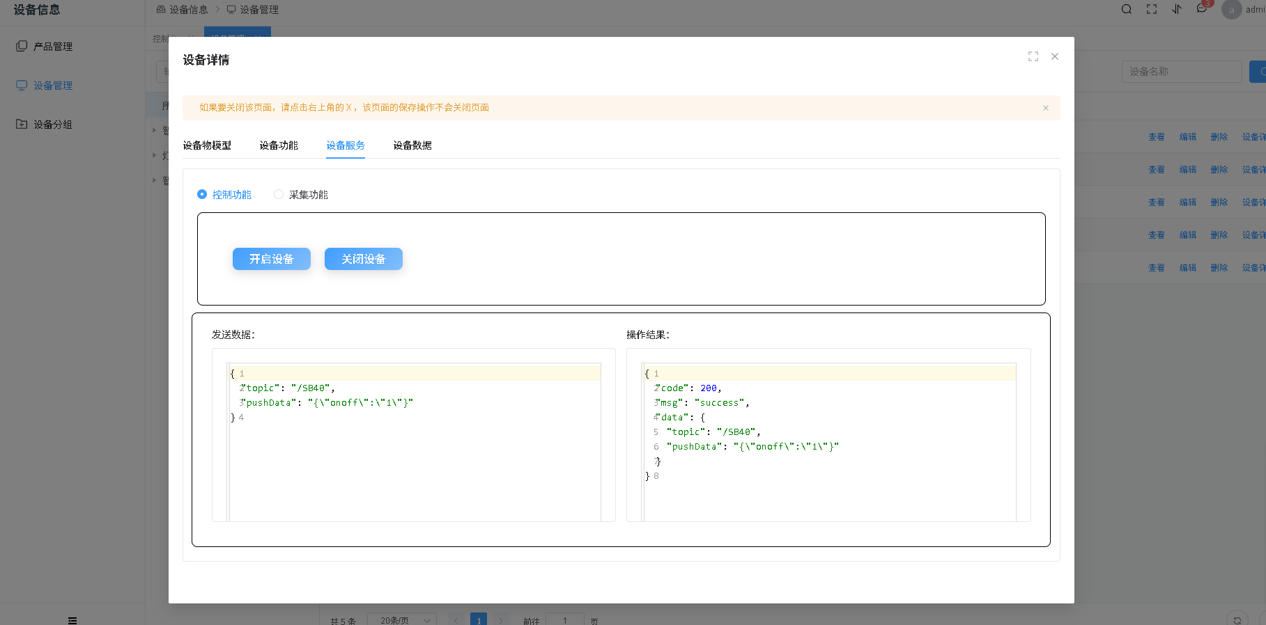Select the 采集功能 radio option

point(279,195)
